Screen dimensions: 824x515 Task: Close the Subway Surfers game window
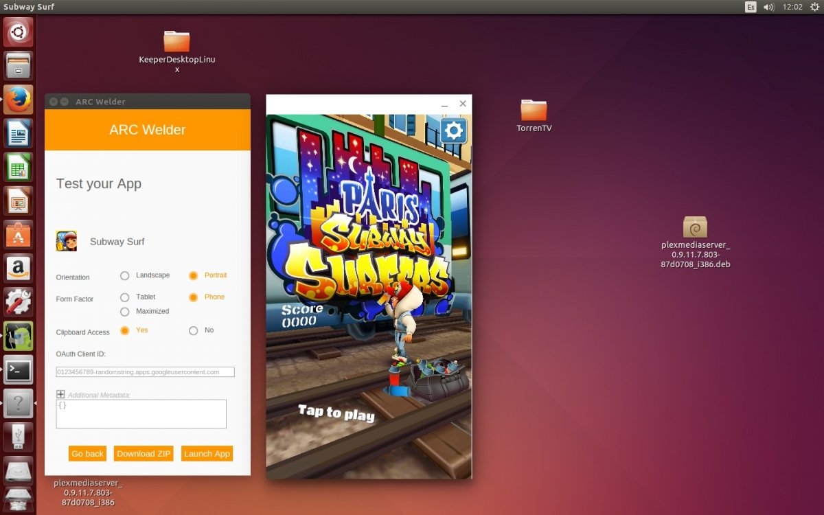[463, 104]
